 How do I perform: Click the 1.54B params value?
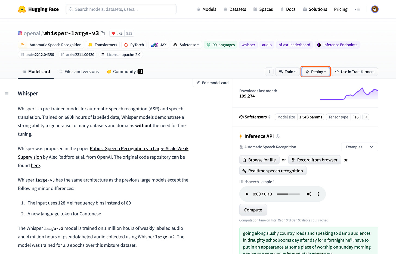click(x=311, y=117)
